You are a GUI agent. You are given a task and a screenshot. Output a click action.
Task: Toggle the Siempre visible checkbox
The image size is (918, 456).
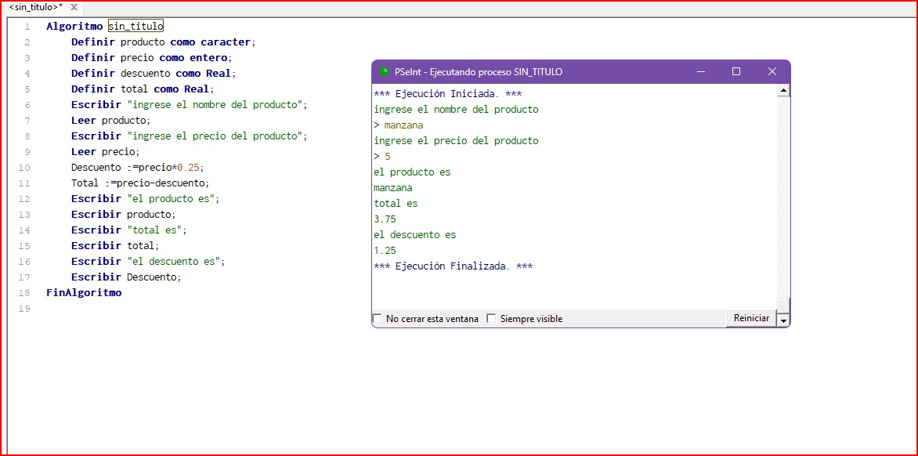point(492,319)
